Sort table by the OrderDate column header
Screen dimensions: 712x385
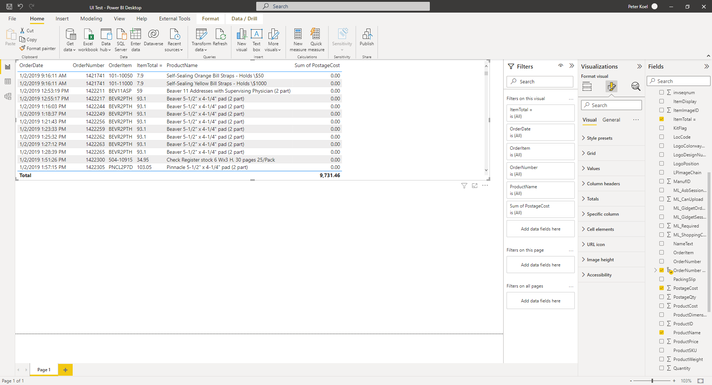(x=31, y=65)
